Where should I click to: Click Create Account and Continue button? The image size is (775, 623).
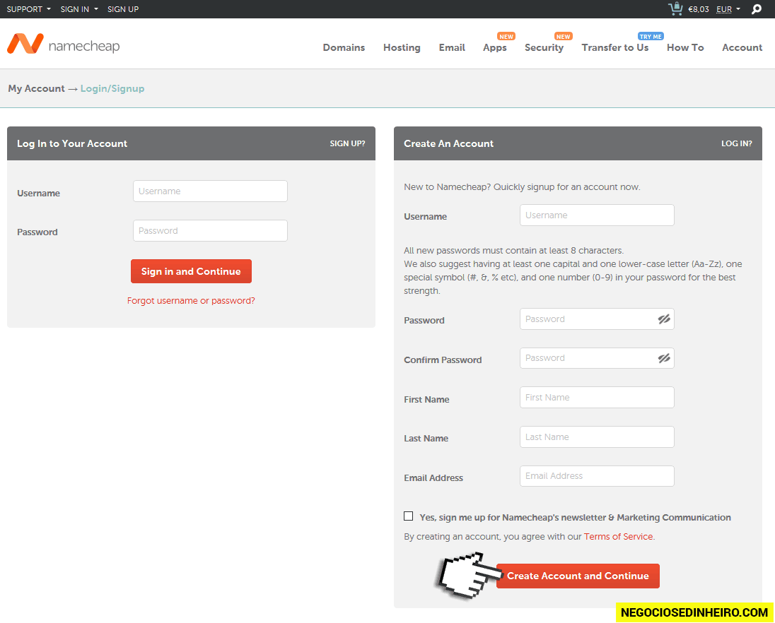[578, 576]
